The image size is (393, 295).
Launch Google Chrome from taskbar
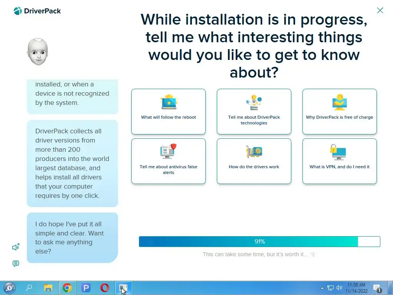(67, 288)
